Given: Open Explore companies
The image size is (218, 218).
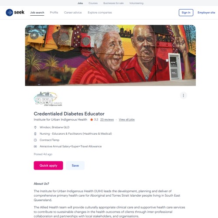Looking at the screenshot, I should pos(100,13).
